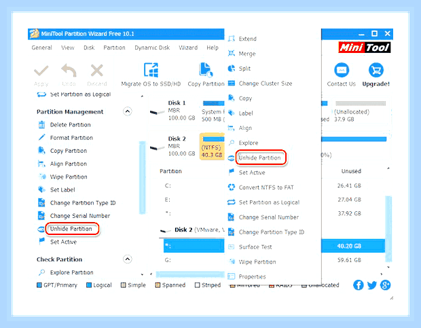
Task: Click the Set Label tag icon in sidebar
Action: (x=41, y=189)
